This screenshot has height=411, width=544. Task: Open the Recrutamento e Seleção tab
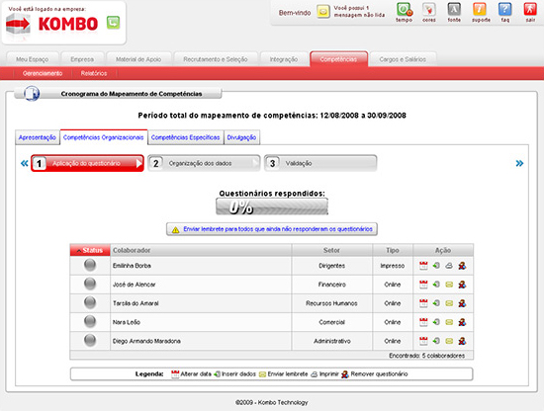[x=215, y=59]
